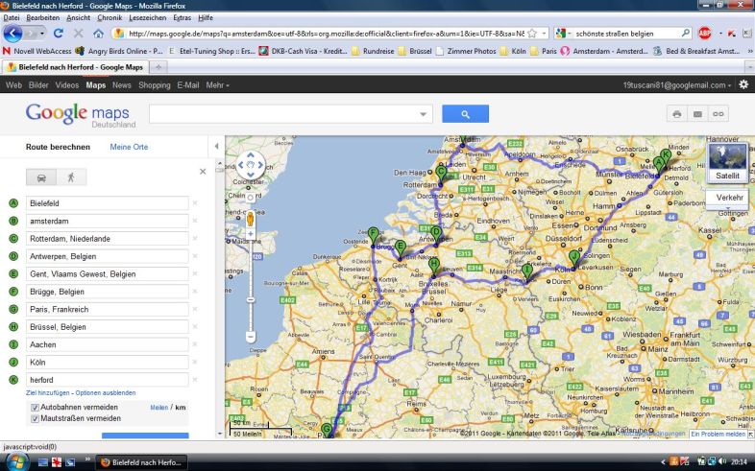This screenshot has height=471, width=755.
Task: Click the blue magnifier search button
Action: pyautogui.click(x=465, y=114)
